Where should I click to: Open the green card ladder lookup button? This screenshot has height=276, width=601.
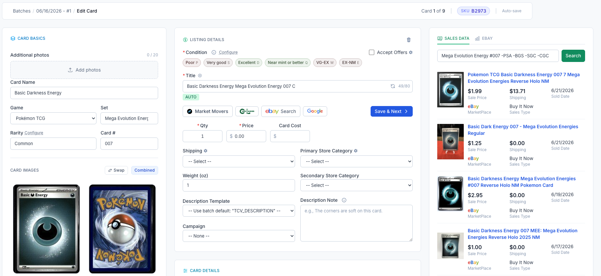click(247, 111)
